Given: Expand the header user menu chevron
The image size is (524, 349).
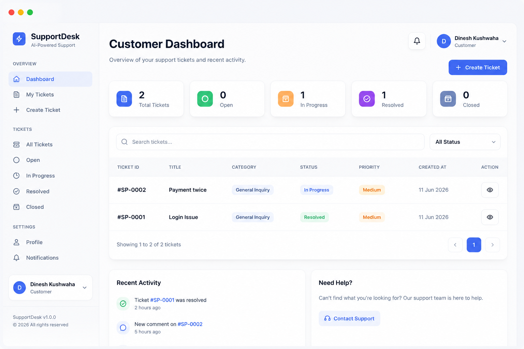Looking at the screenshot, I should [x=504, y=41].
